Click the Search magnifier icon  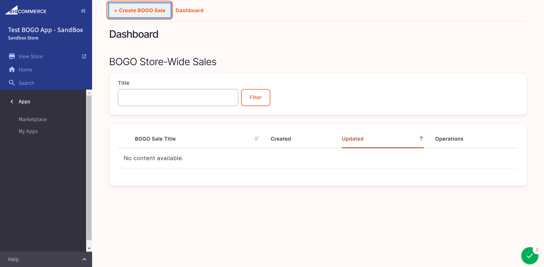[12, 83]
